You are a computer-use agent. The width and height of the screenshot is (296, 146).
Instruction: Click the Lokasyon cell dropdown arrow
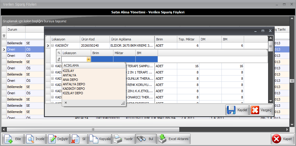point(88,59)
